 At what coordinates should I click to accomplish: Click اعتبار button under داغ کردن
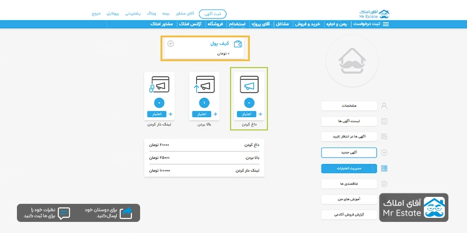point(245,114)
